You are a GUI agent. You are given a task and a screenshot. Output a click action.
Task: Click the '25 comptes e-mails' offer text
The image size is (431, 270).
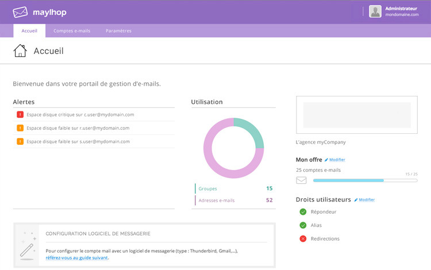[x=318, y=170]
